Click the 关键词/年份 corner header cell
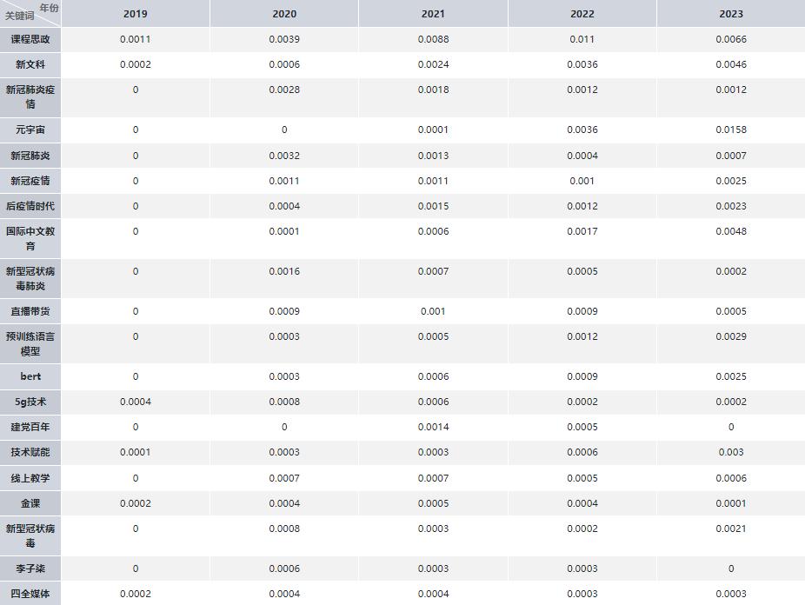 coord(30,13)
